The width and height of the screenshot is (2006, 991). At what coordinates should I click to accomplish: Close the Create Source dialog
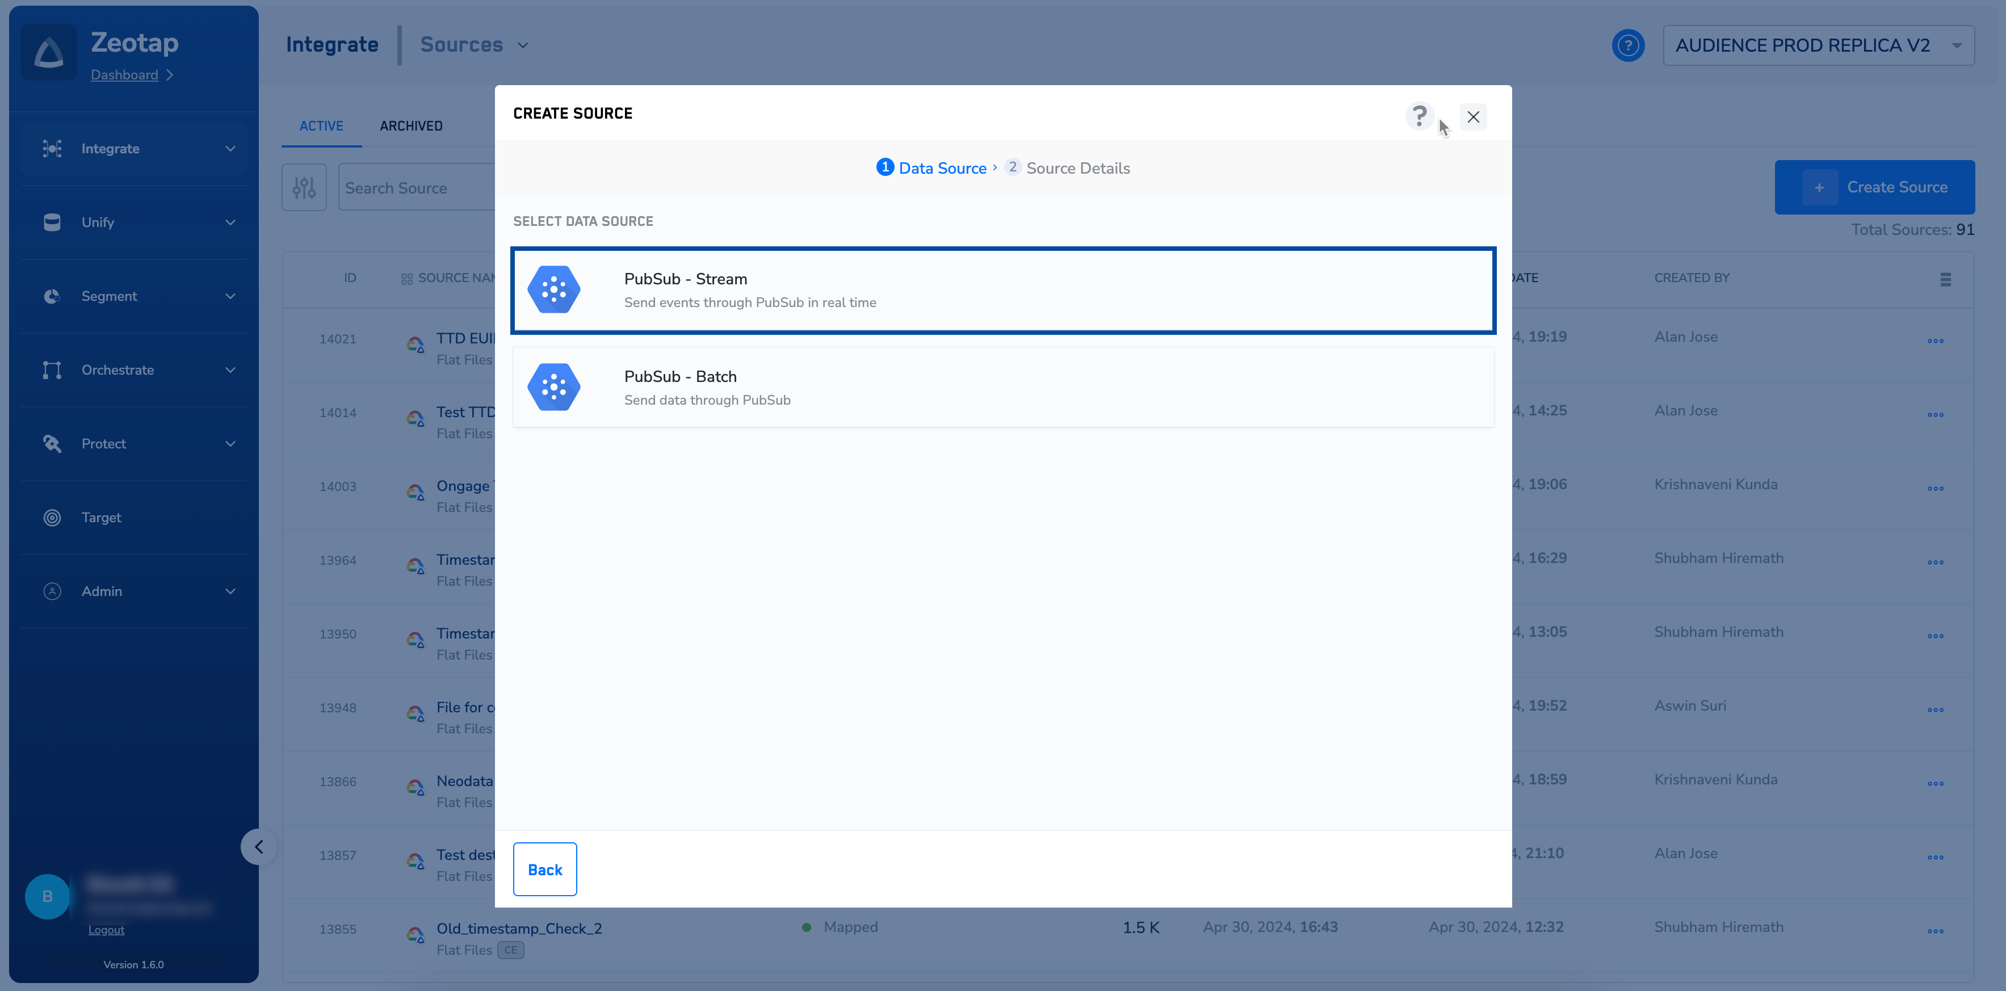[x=1472, y=117]
